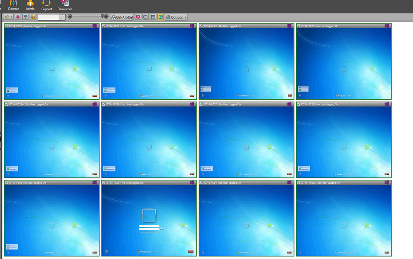413x259 pixels.
Task: Open the Operate section
Action: point(14,5)
